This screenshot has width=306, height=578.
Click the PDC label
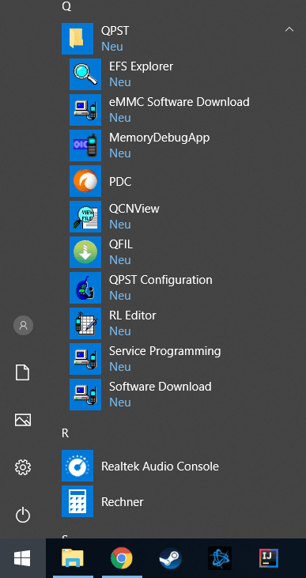pyautogui.click(x=120, y=181)
